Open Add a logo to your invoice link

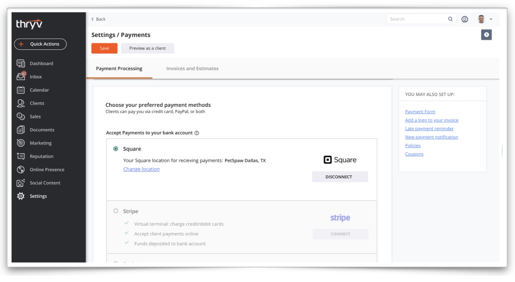432,120
